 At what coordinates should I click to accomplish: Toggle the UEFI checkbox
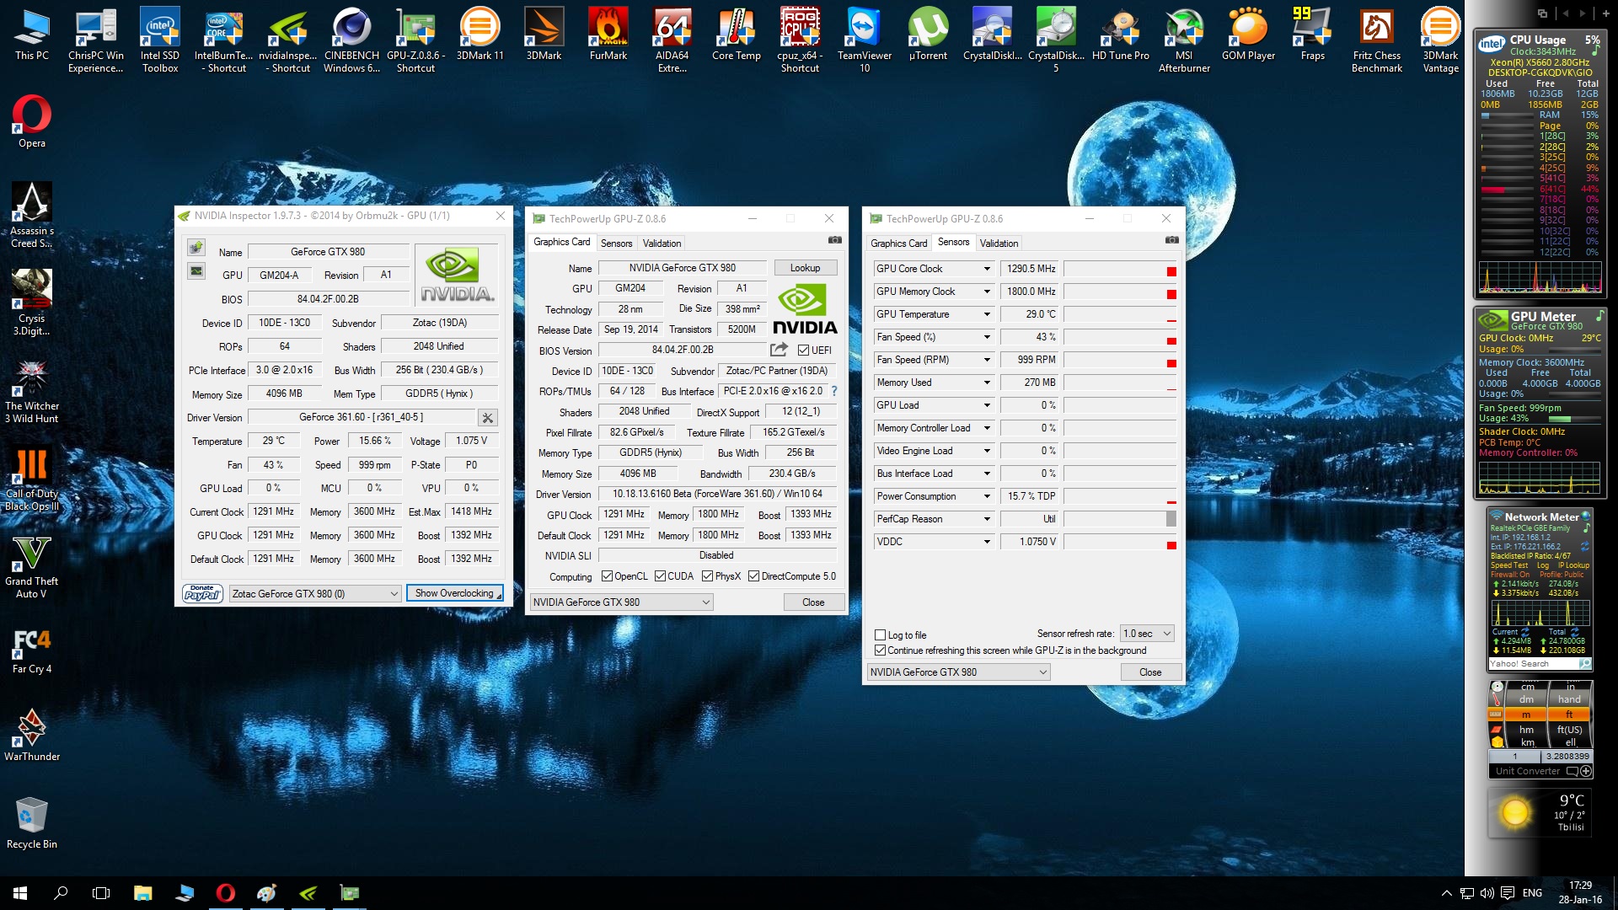click(x=803, y=351)
